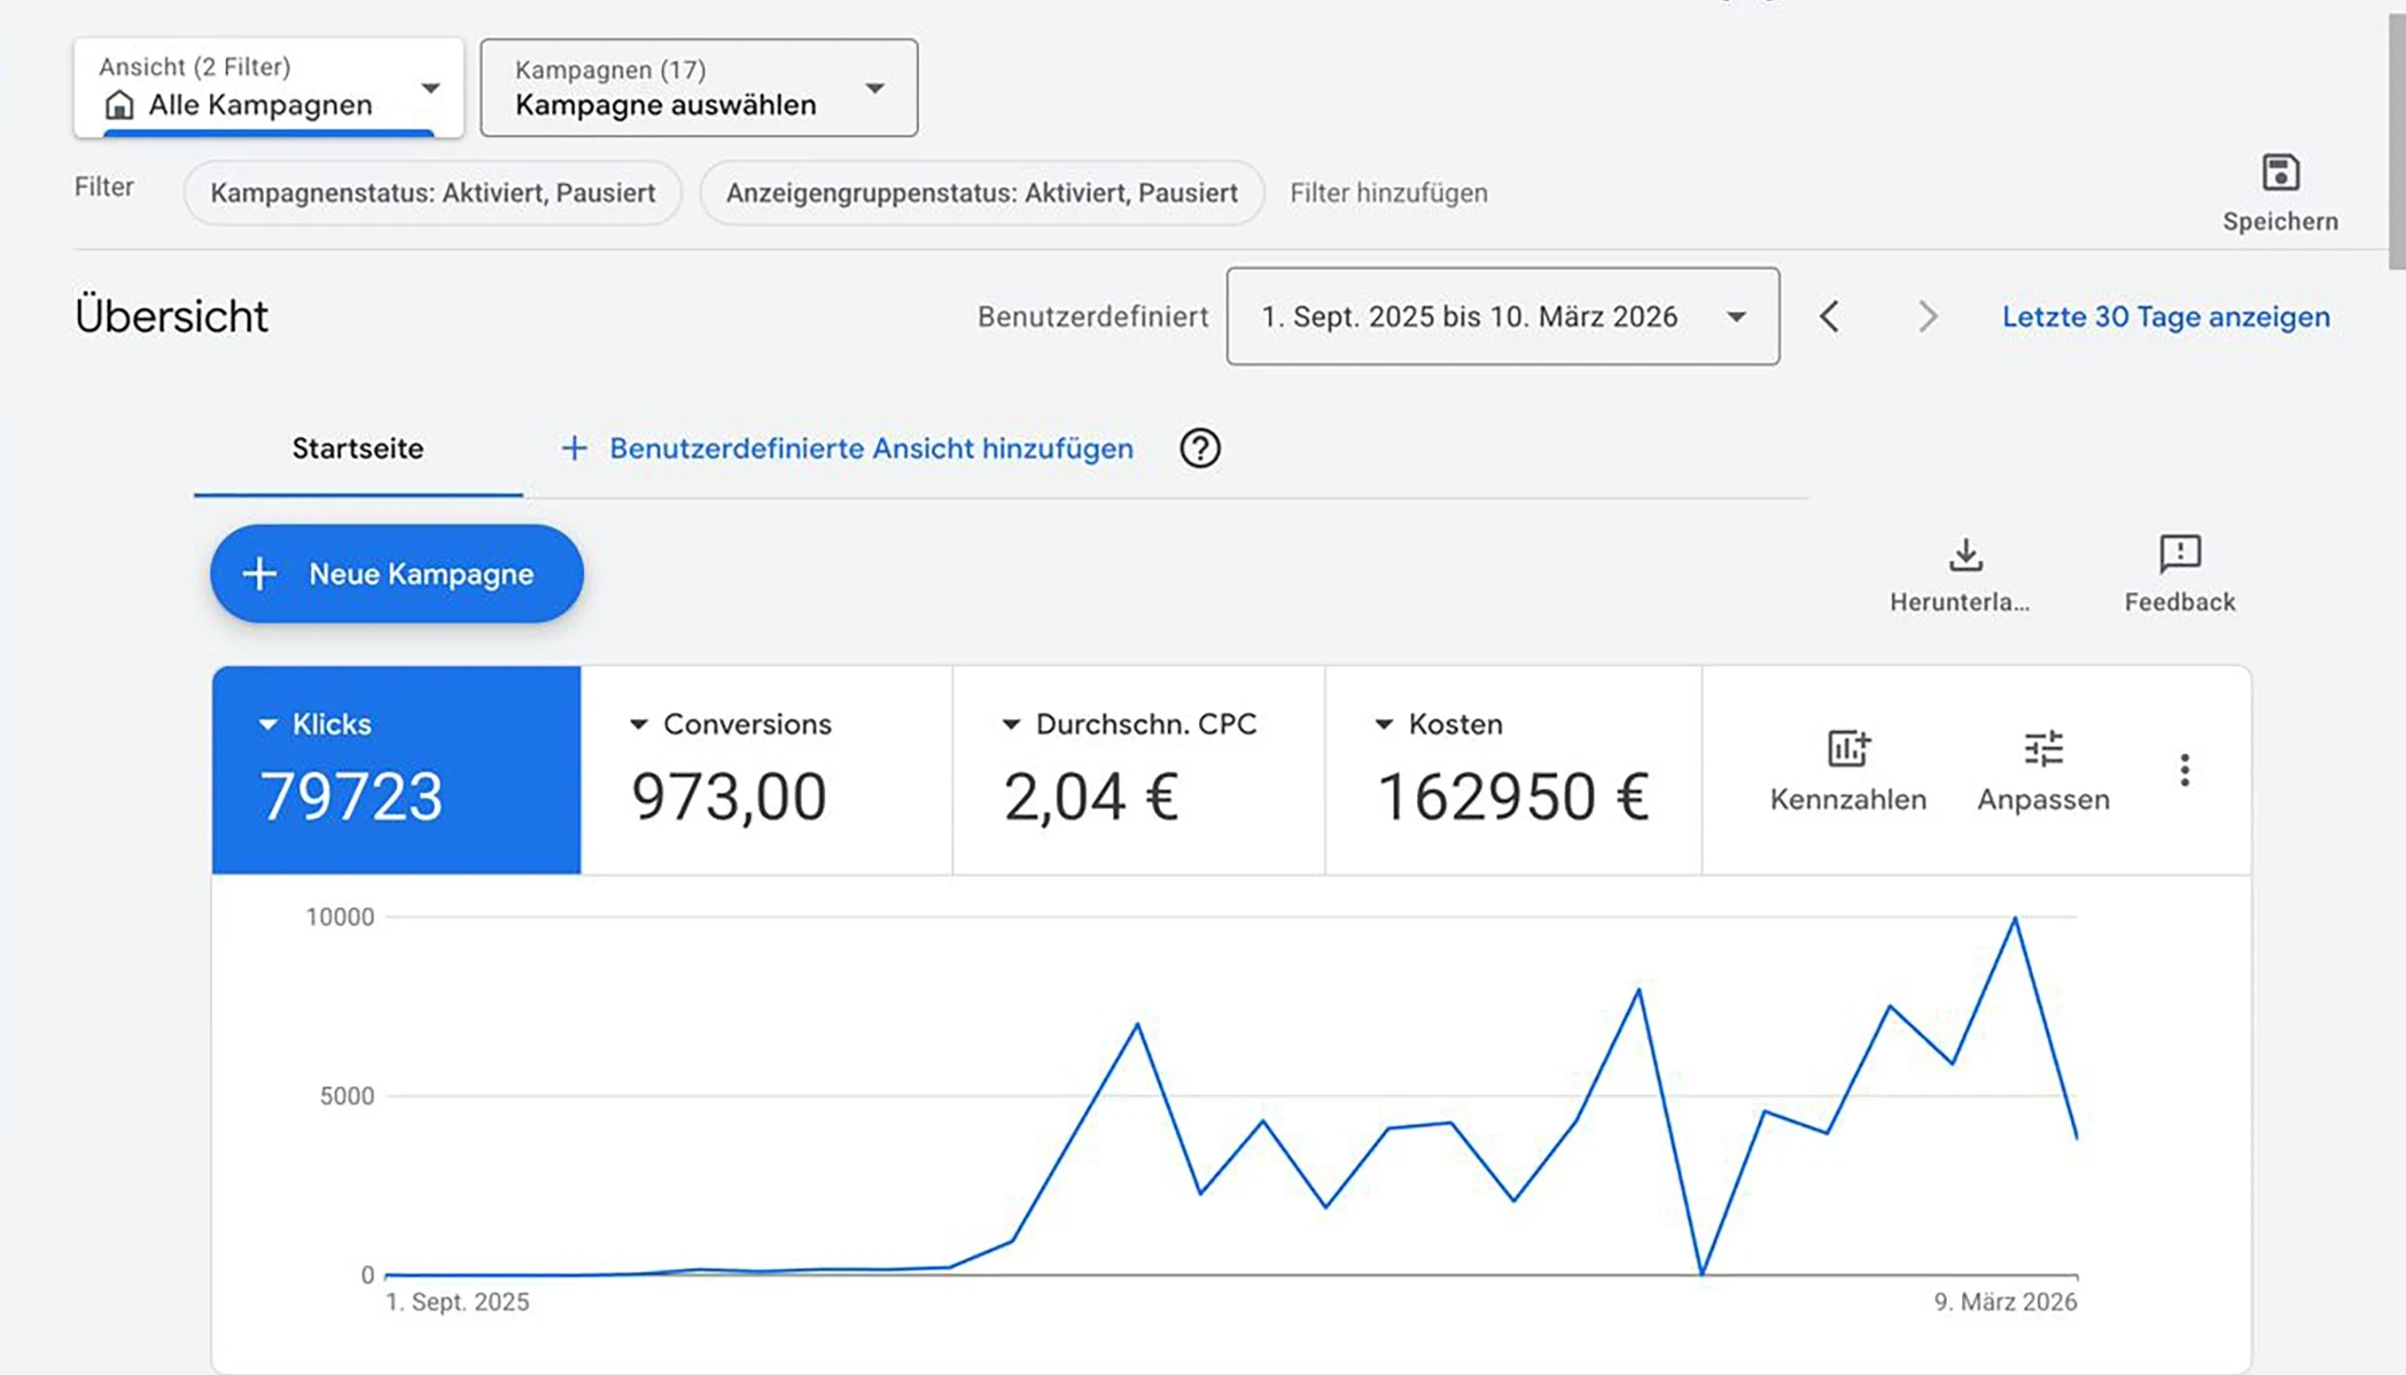The height and width of the screenshot is (1375, 2406).
Task: Click the Herunterladen download icon
Action: (1965, 556)
